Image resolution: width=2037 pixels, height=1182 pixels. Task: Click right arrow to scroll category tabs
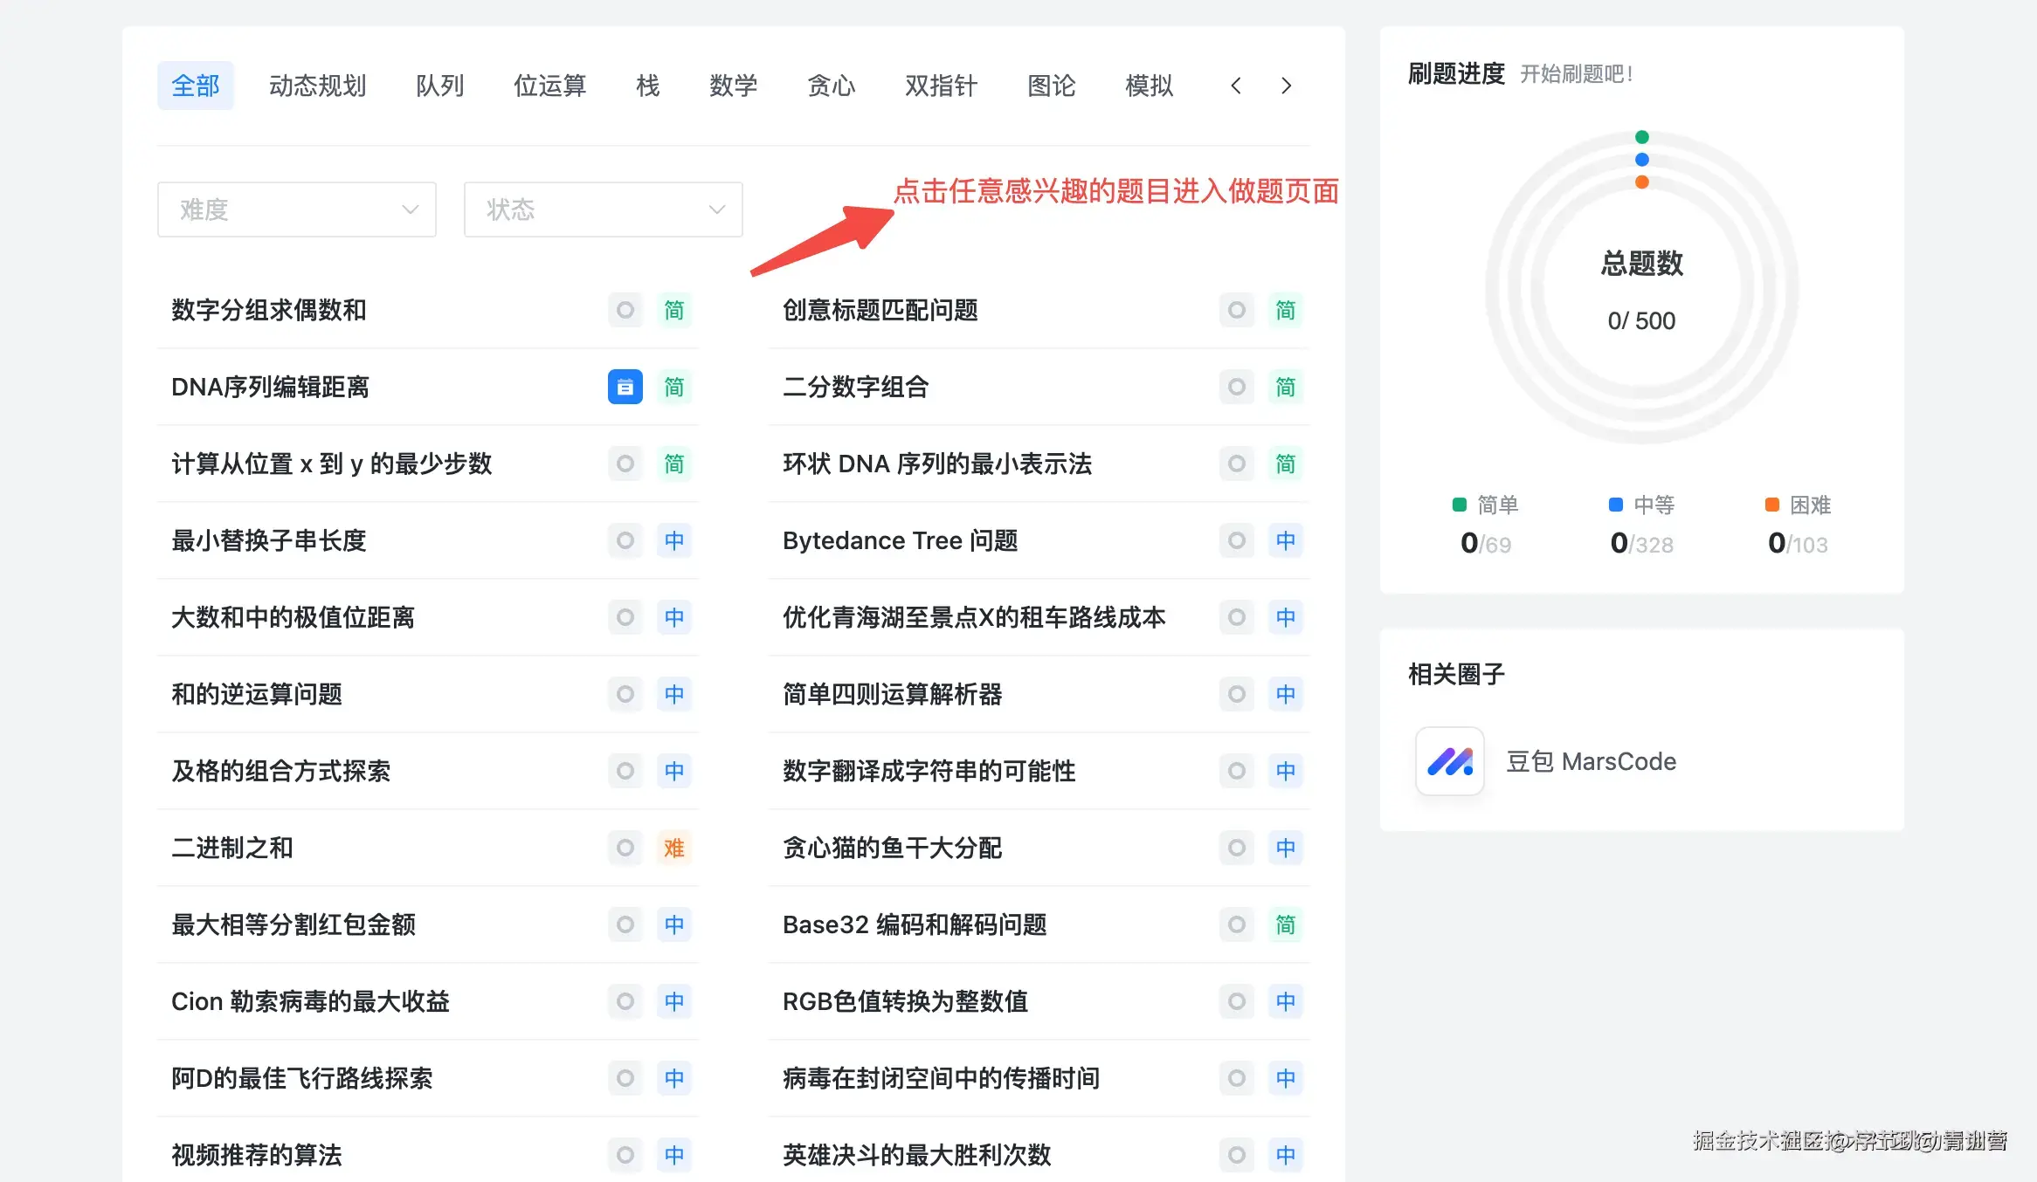(1286, 86)
